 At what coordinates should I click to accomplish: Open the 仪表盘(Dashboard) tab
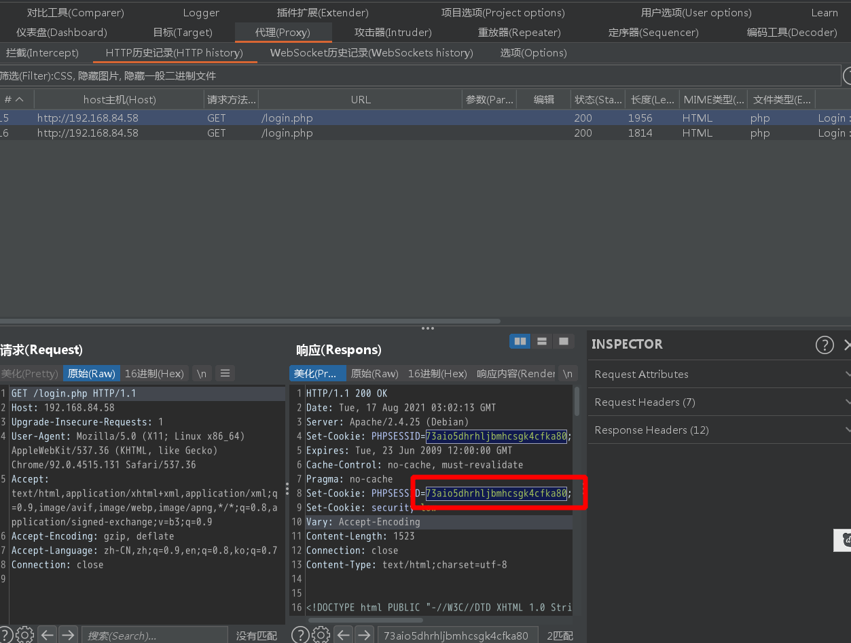point(62,32)
